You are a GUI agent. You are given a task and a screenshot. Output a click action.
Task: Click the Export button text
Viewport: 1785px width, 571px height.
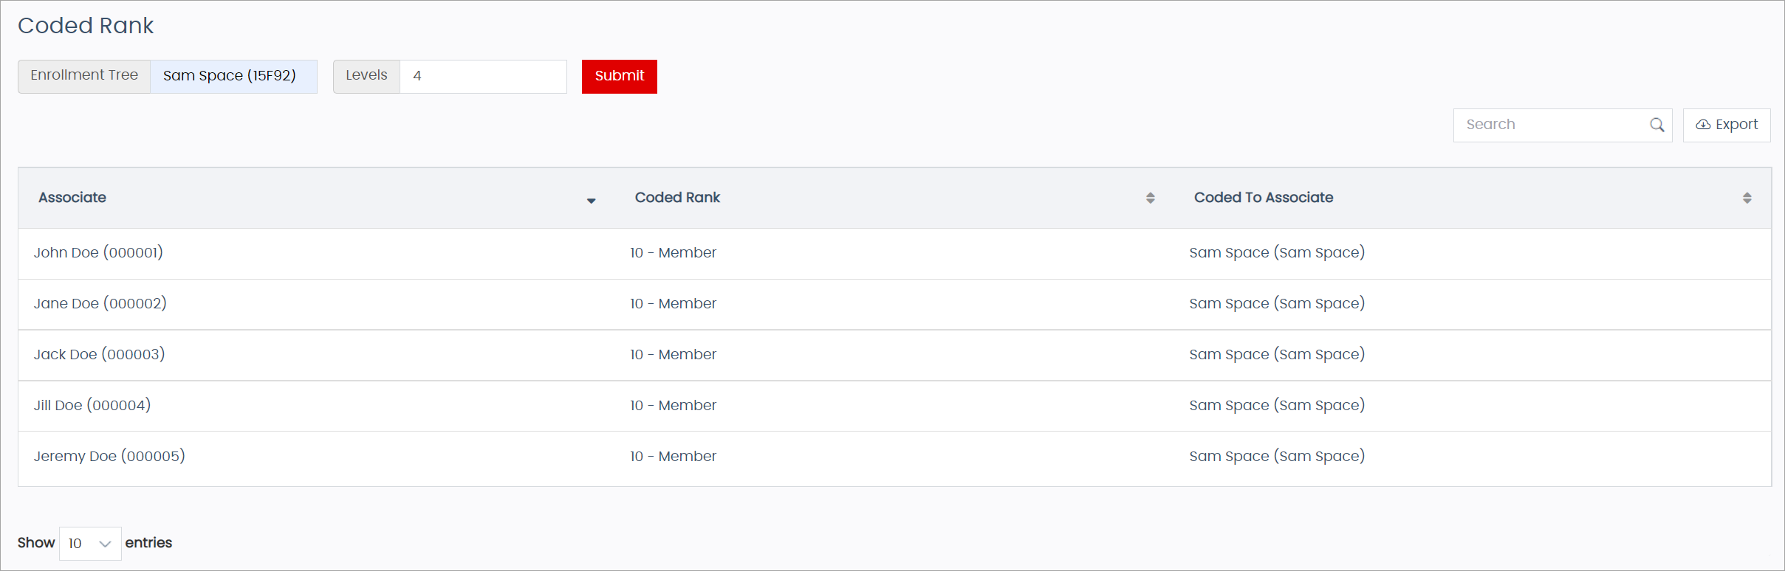[x=1736, y=125]
